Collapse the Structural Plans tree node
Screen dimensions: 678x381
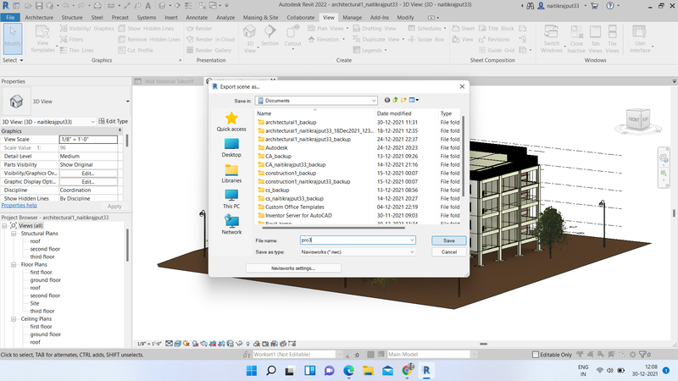click(x=14, y=234)
